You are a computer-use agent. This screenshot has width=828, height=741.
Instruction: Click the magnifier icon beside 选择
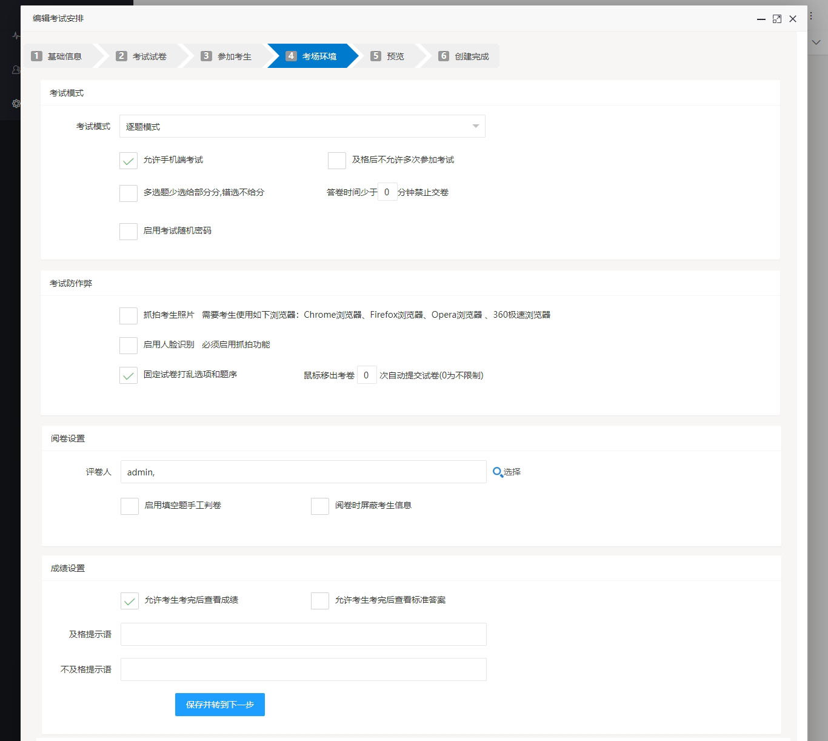point(498,472)
